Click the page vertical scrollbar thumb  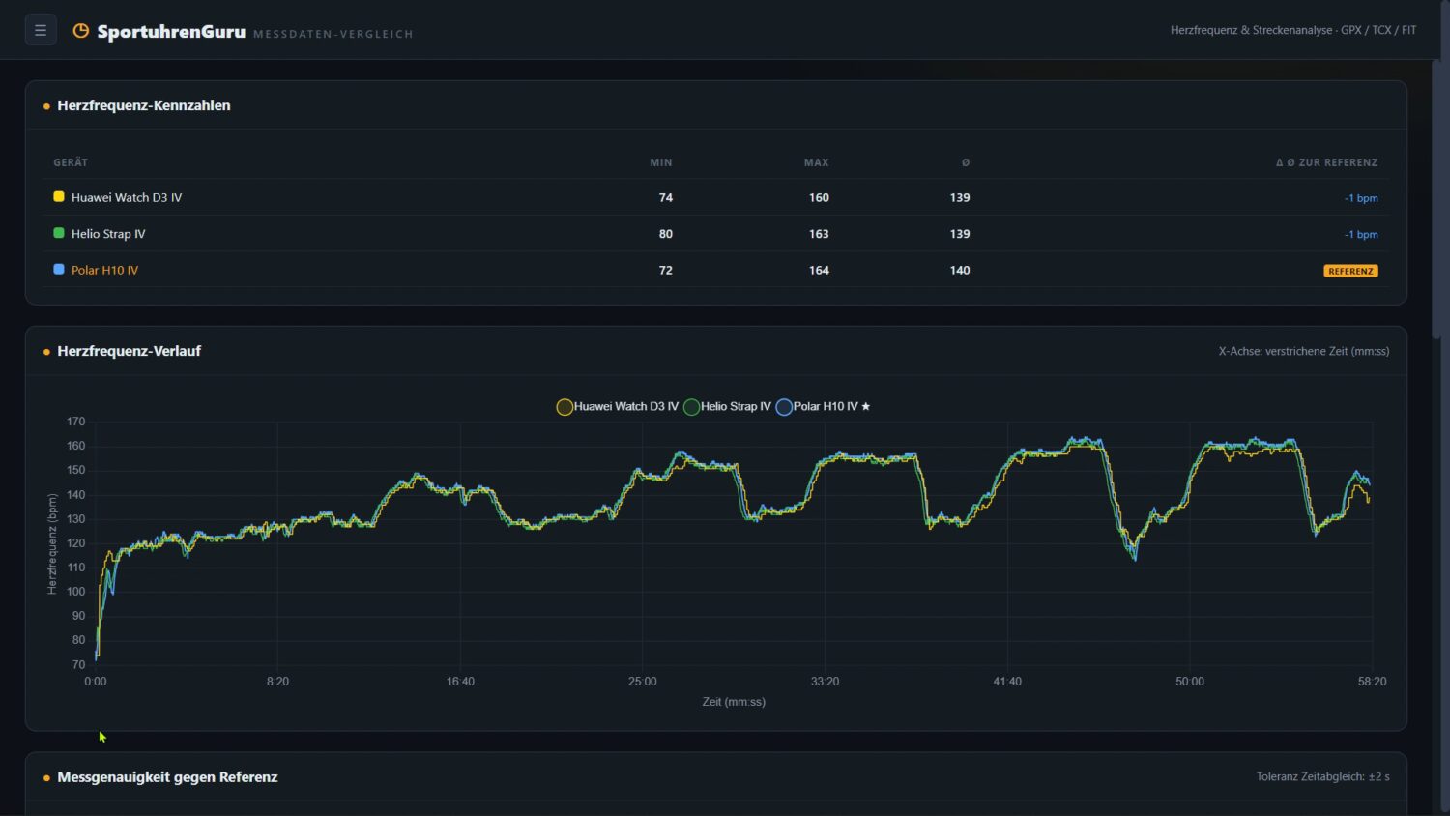1437,198
